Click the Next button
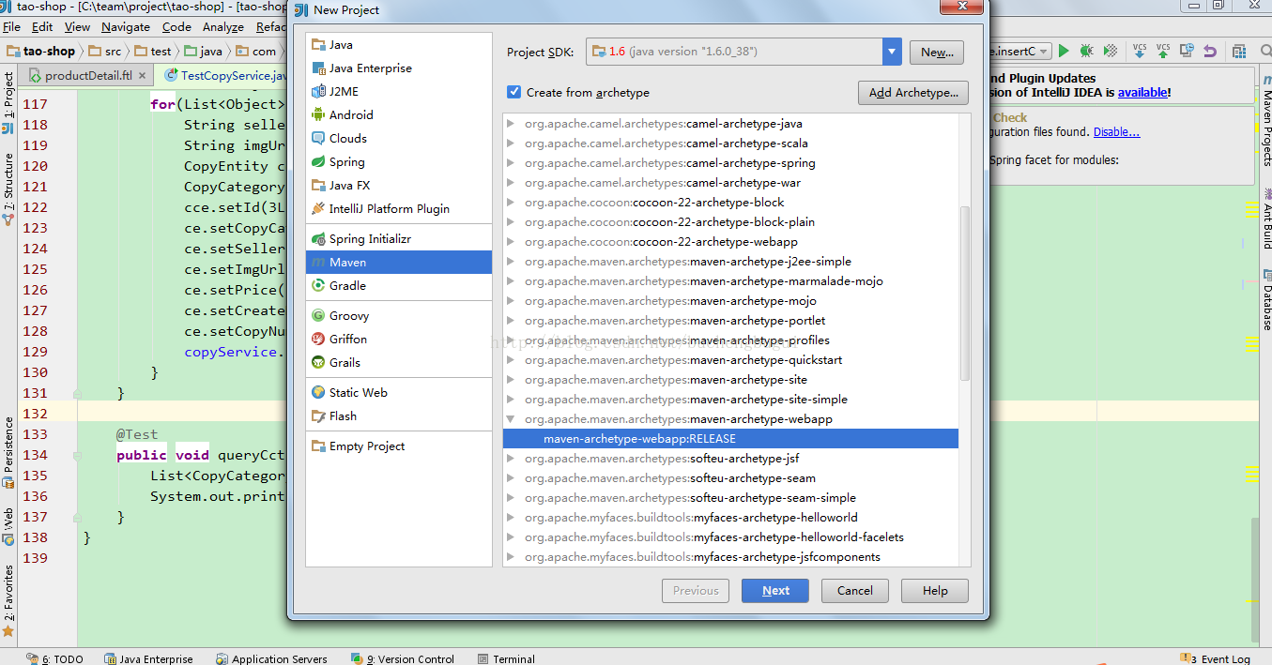Screen dimensions: 1272x665 click(x=775, y=591)
